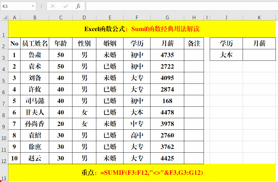Click the 学历 header in column J
Image resolution: width=278 pixels, height=182 pixels.
(226, 43)
